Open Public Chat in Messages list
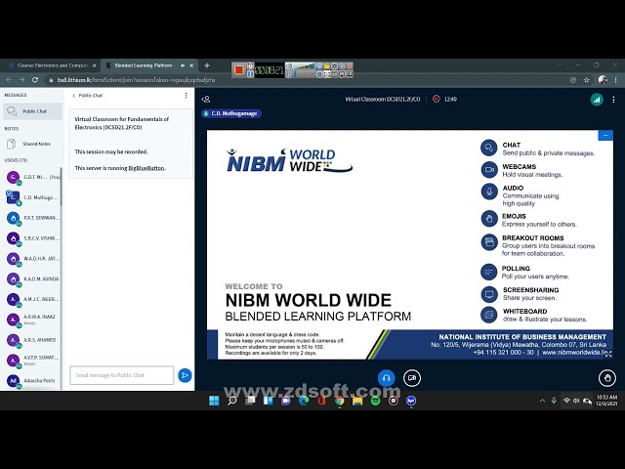 tap(32, 111)
